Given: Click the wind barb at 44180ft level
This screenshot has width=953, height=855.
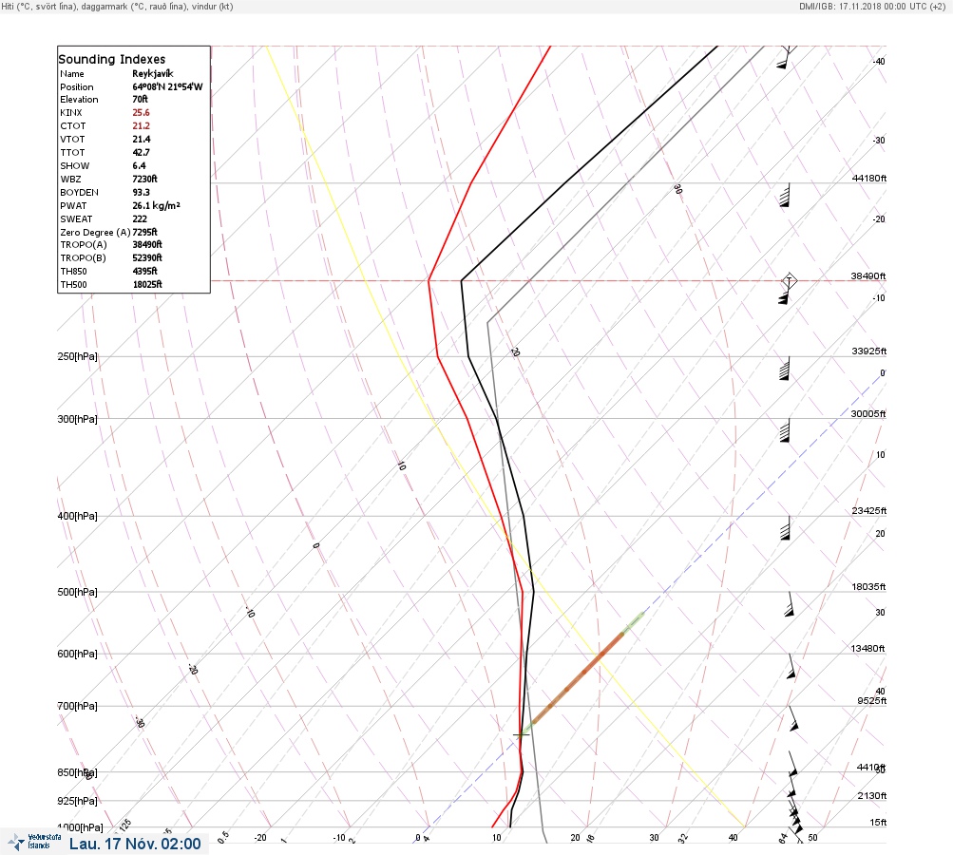Looking at the screenshot, I should (785, 195).
